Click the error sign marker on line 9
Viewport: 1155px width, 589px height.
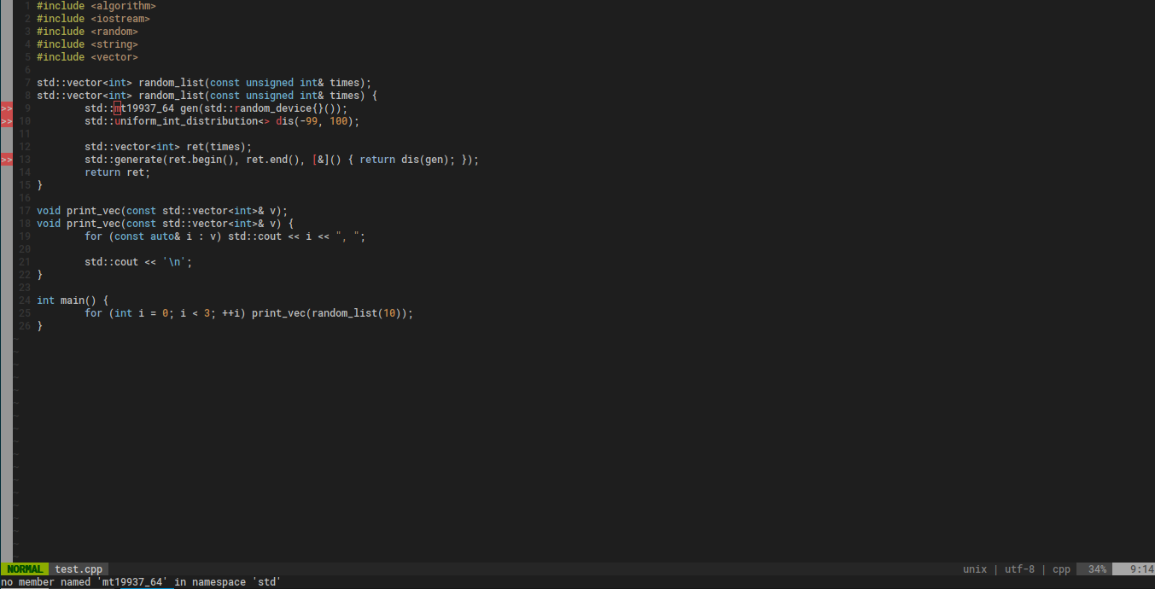[x=7, y=108]
